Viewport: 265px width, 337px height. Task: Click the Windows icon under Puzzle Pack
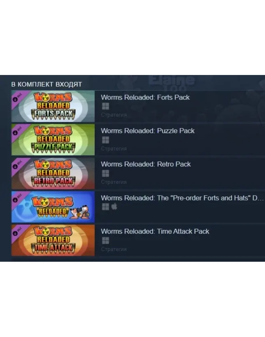coord(106,140)
